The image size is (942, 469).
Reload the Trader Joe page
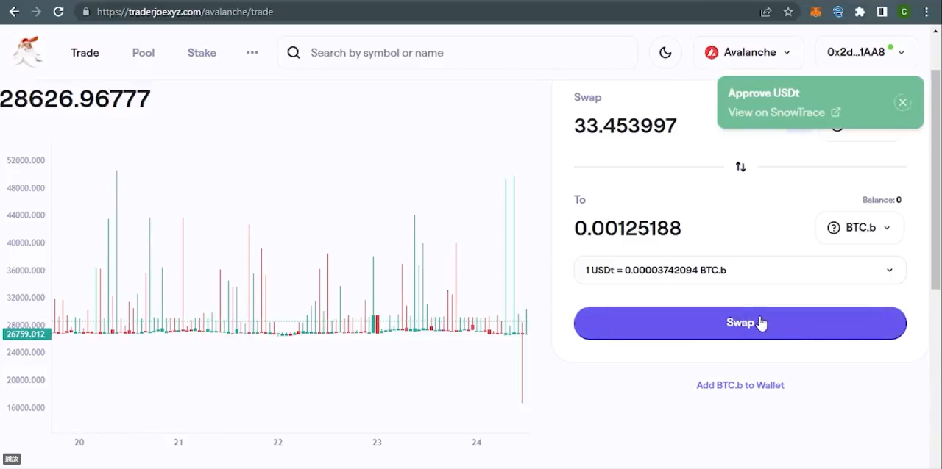(59, 12)
